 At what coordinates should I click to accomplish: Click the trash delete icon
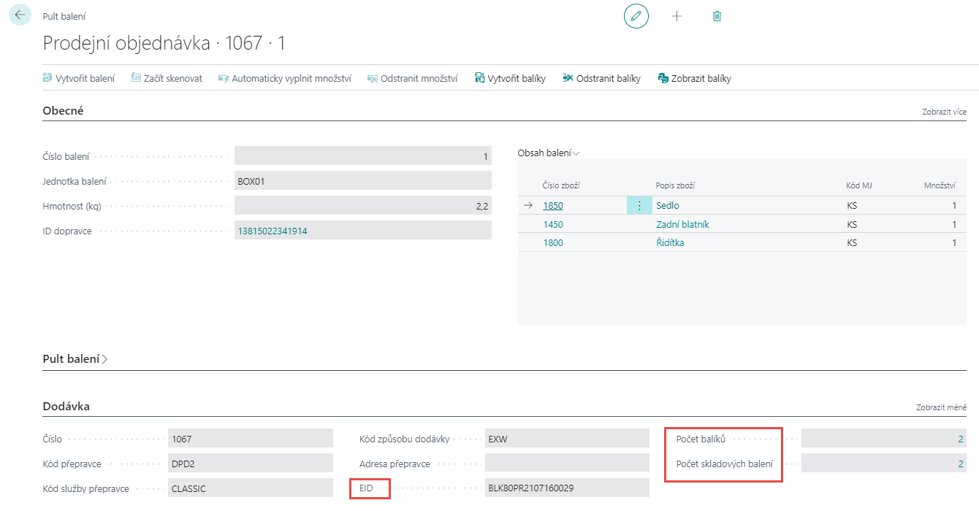click(x=717, y=16)
